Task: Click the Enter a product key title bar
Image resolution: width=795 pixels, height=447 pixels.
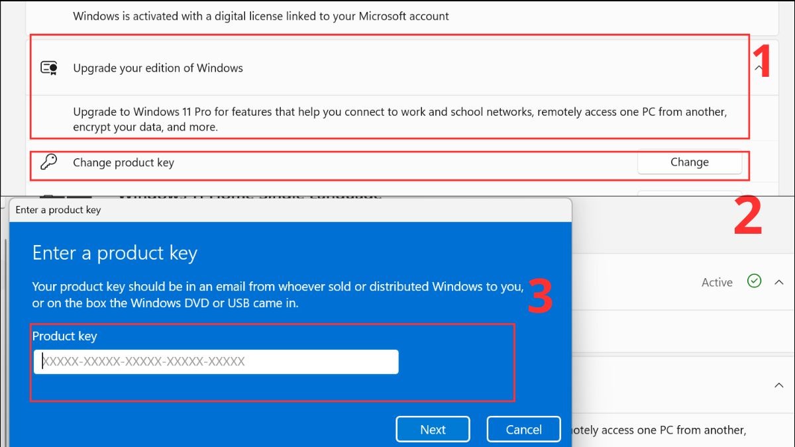Action: click(x=290, y=210)
